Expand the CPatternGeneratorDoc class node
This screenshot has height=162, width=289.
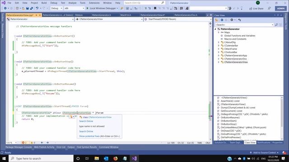(219, 59)
